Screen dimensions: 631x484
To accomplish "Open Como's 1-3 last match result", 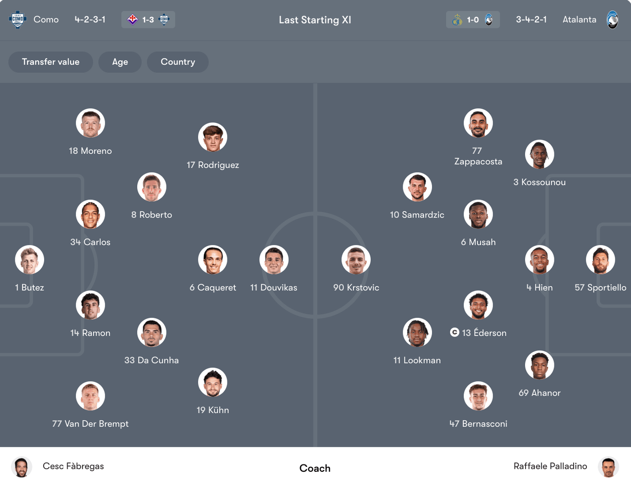I will click(148, 20).
